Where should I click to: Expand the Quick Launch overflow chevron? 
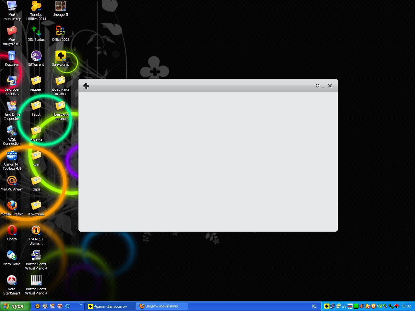80,305
